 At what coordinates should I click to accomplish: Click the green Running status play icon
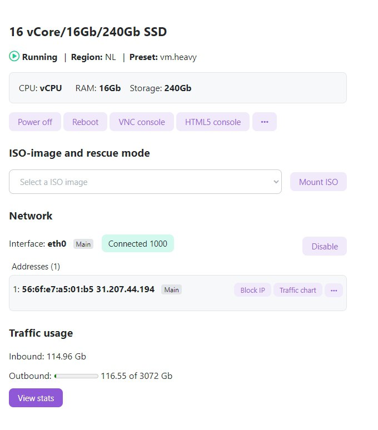click(x=14, y=57)
